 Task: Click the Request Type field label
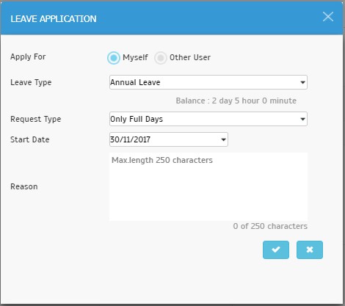pos(36,119)
